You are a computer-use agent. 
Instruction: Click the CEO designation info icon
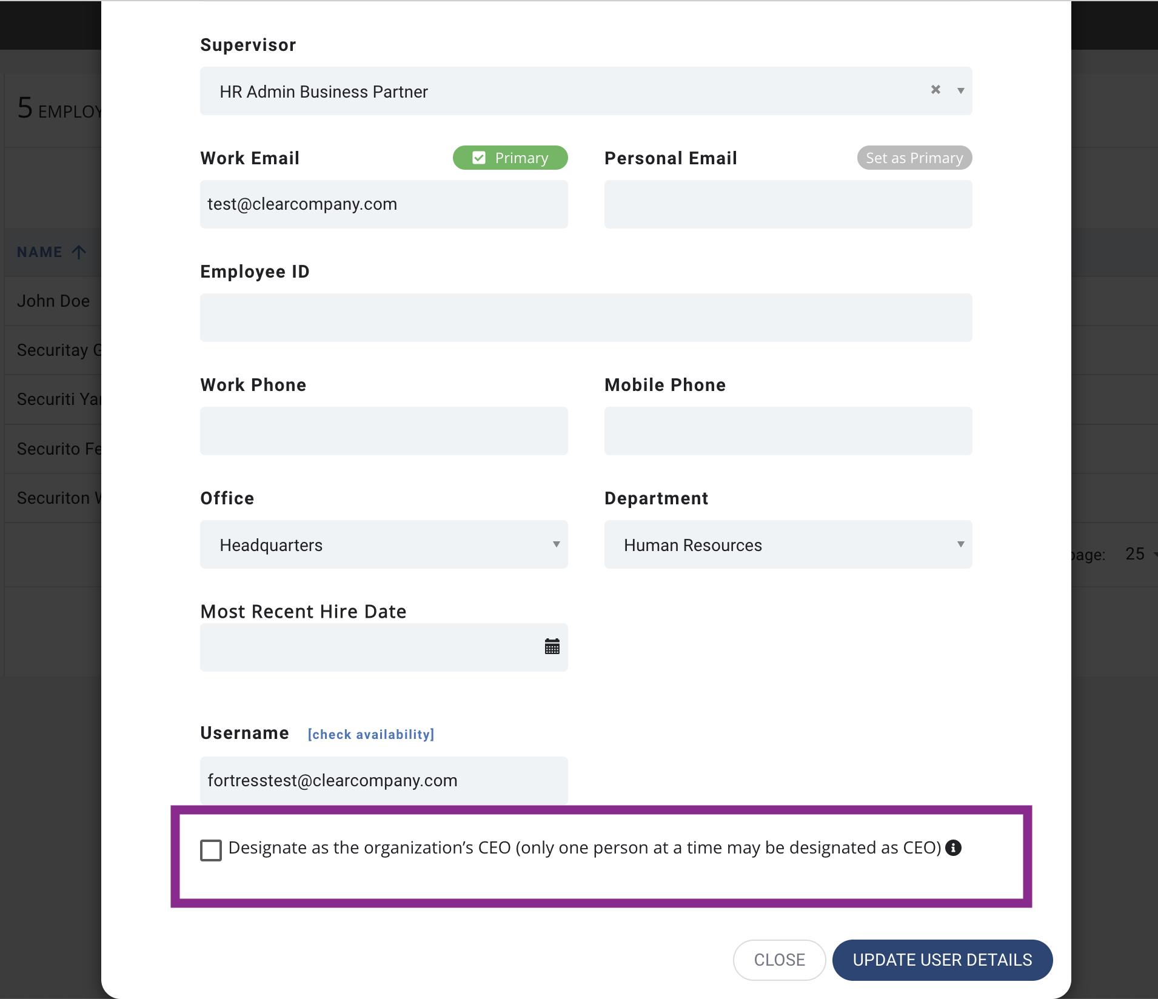tap(954, 847)
